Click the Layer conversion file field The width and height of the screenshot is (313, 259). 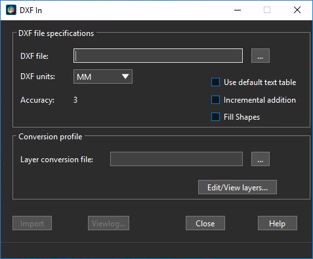[x=177, y=159]
